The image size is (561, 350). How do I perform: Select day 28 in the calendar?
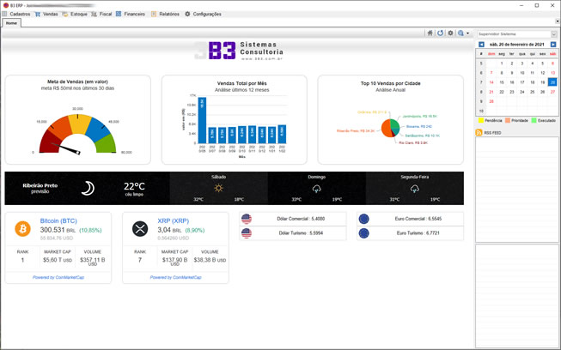pyautogui.click(x=491, y=101)
